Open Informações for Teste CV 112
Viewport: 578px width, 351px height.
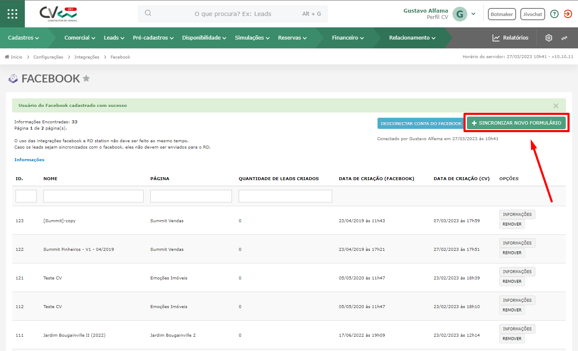point(517,300)
